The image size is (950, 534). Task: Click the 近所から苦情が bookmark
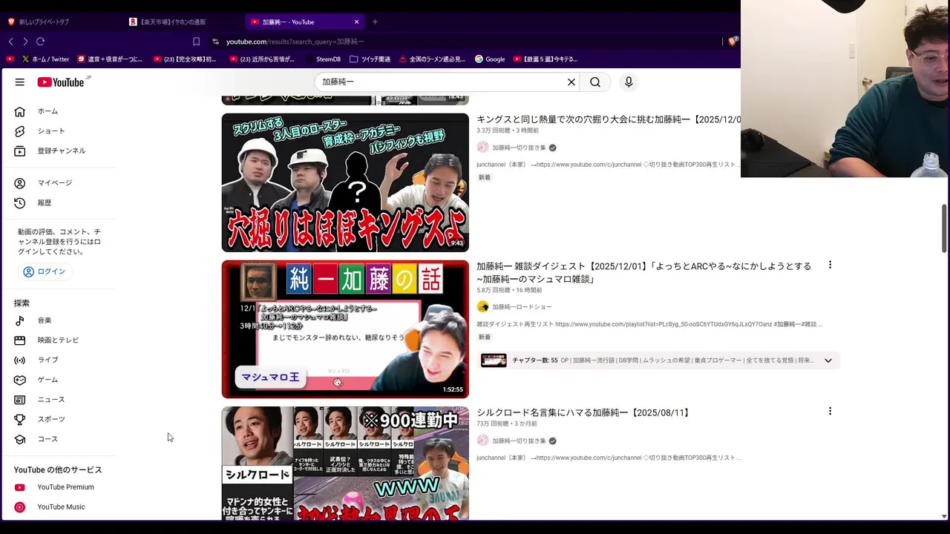point(261,59)
